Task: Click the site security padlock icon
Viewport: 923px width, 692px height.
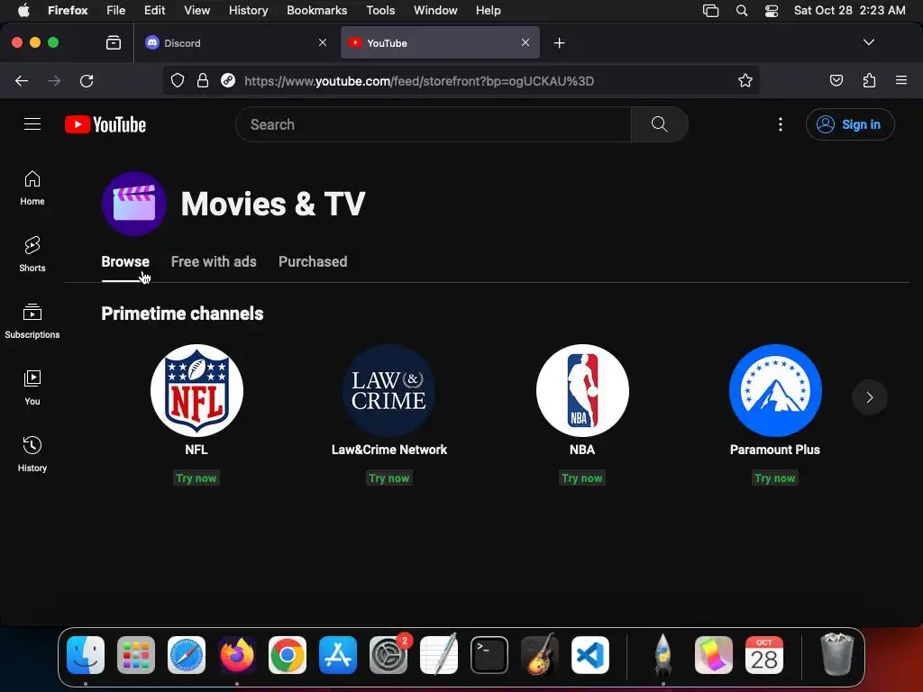Action: (203, 80)
